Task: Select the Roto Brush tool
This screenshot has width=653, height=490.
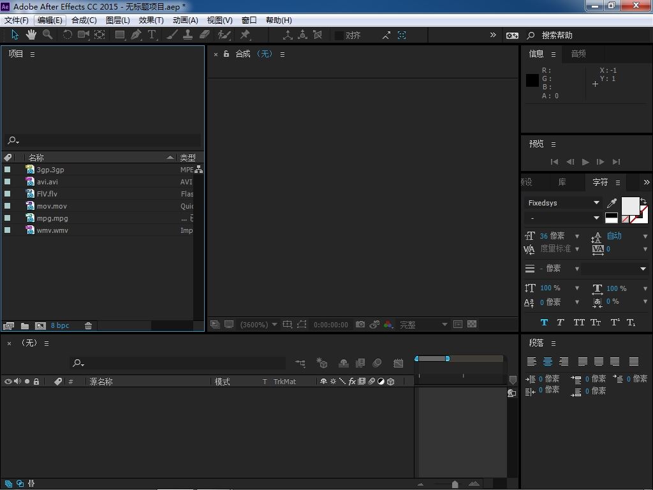Action: point(224,35)
